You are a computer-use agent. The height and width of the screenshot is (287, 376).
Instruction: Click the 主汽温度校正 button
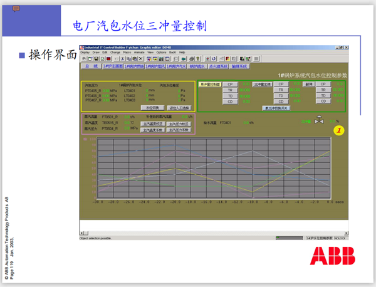point(153,124)
